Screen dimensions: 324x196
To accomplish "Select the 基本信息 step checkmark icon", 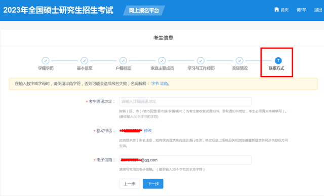I will [85, 61].
